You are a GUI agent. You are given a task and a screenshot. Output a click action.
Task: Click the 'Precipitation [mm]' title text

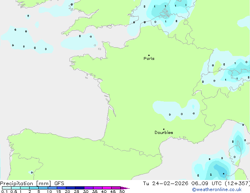click(26, 184)
